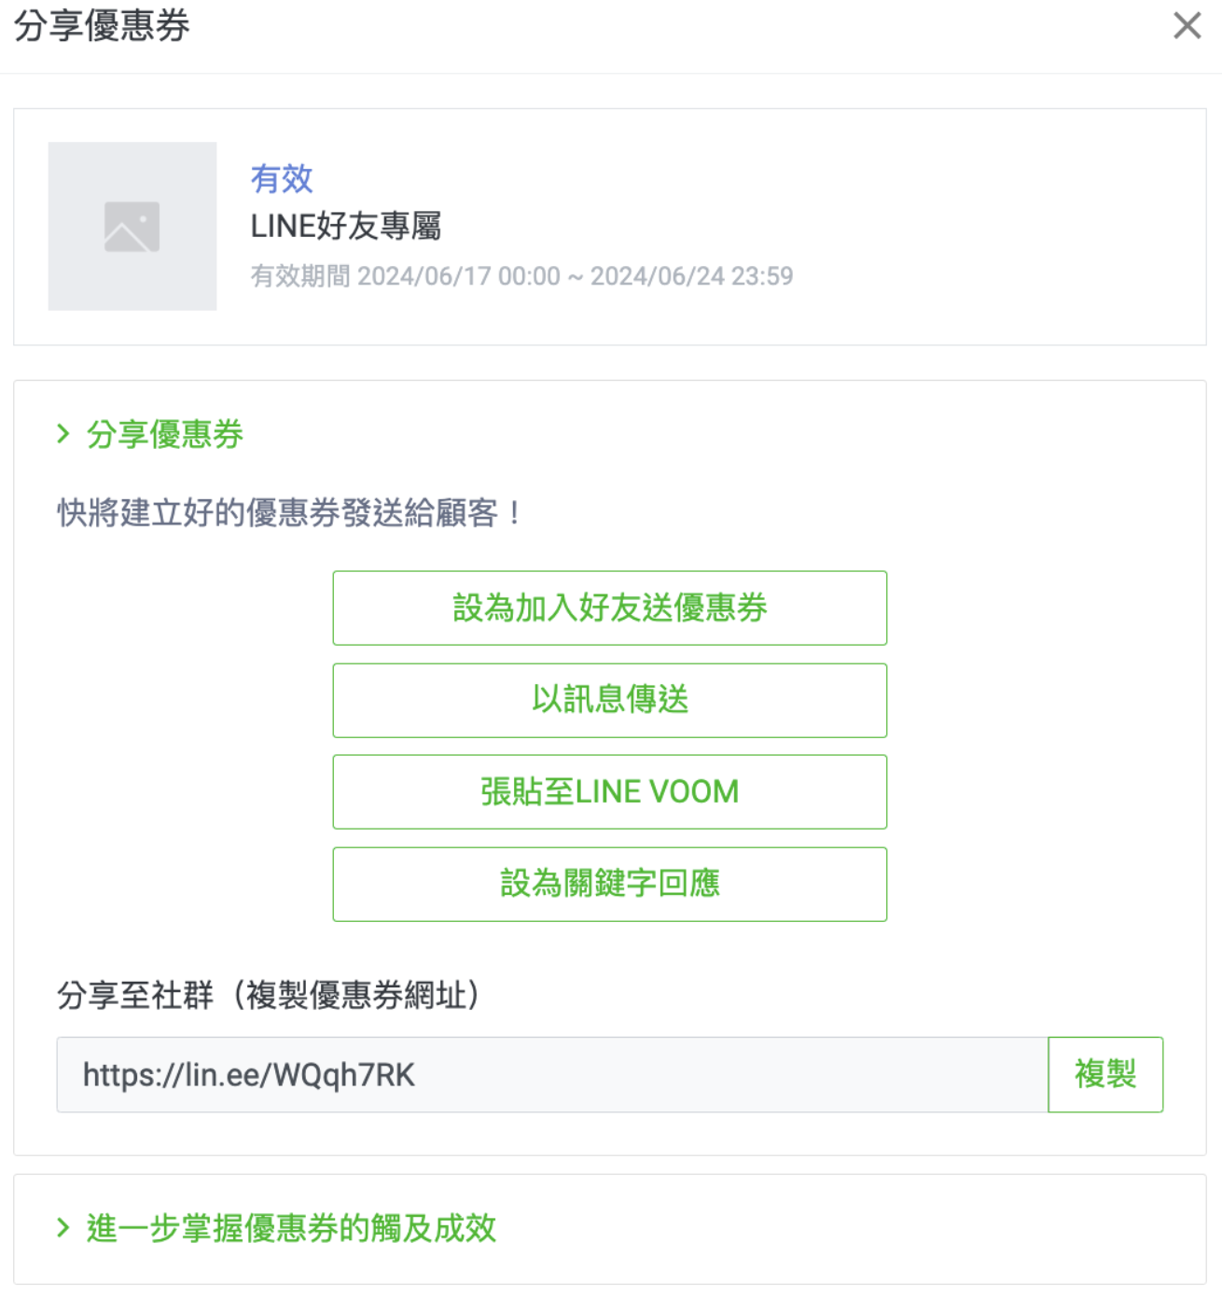Click the coupon name LINE好友專屬
1222x1299 pixels.
coord(346,226)
